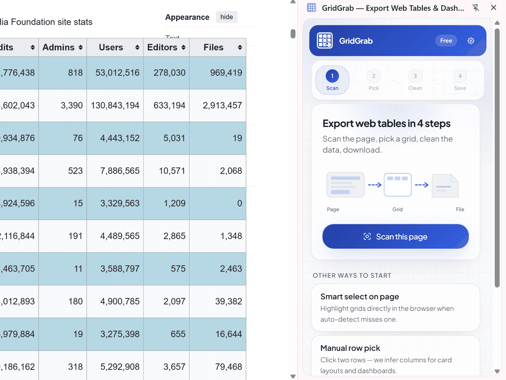Click the Scan this page button
Screen dimensions: 506x380
click(395, 237)
